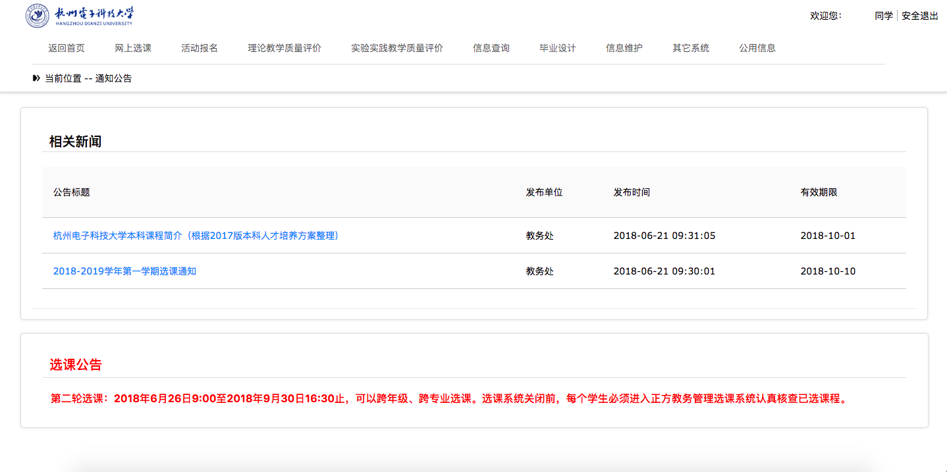The image size is (947, 472).
Task: Click 教务处 in the 课程简介 row
Action: click(x=539, y=236)
